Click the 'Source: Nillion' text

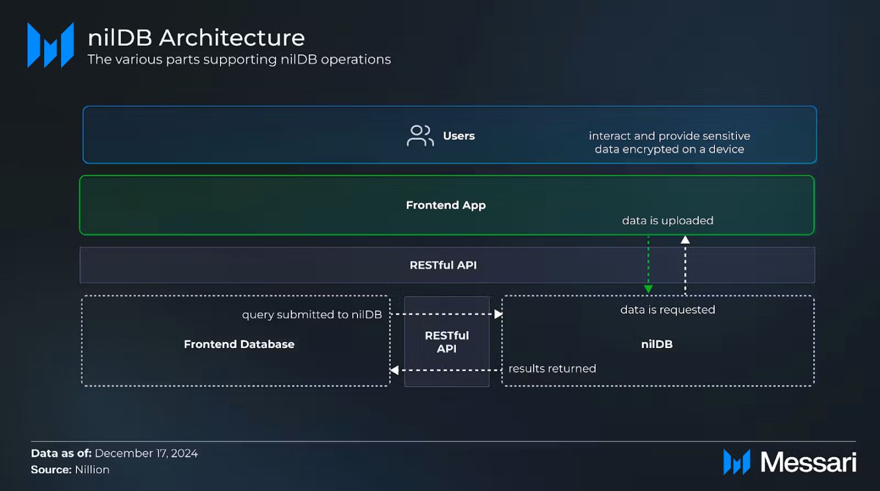tap(70, 470)
